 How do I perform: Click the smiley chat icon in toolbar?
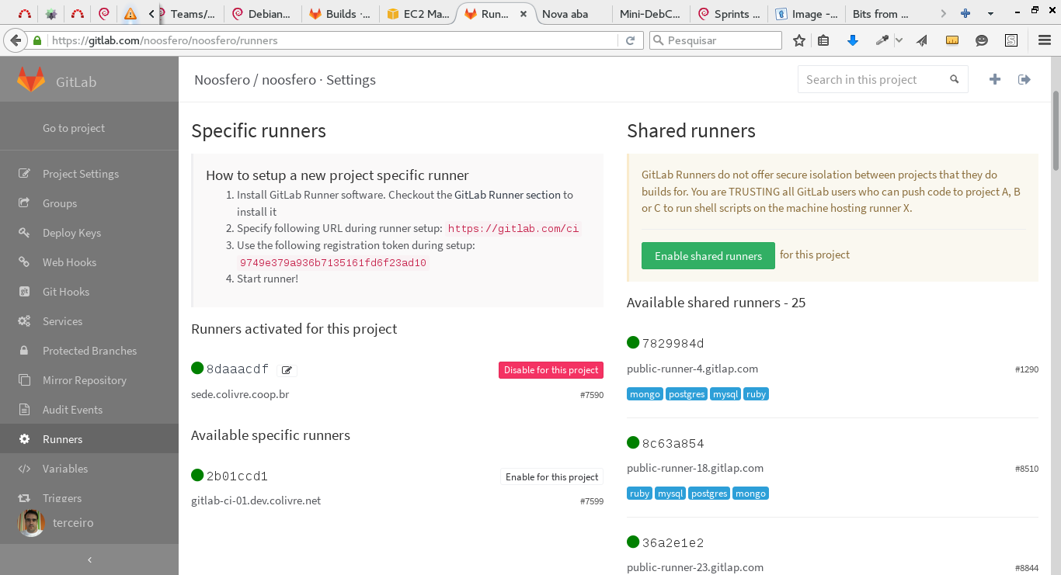982,40
